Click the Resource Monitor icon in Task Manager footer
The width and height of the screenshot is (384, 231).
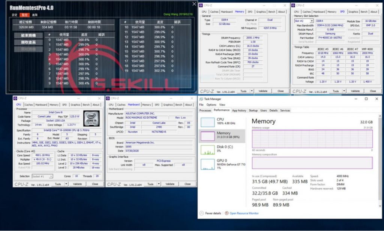(226, 213)
